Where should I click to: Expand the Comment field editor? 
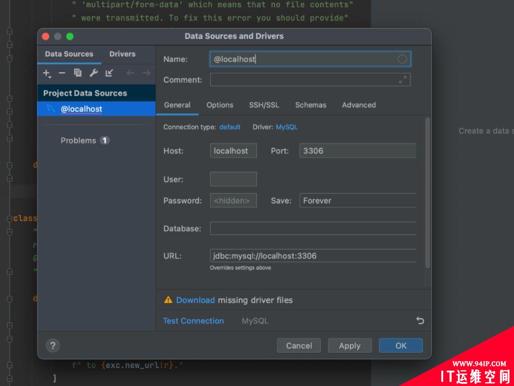[x=403, y=80]
